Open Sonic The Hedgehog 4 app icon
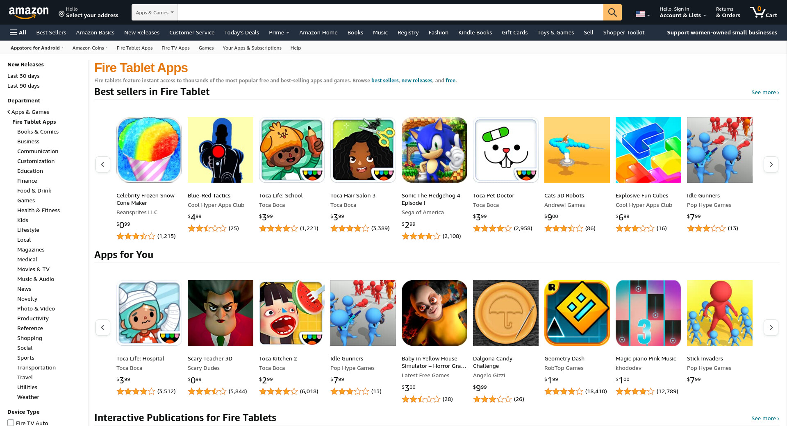This screenshot has width=787, height=426. [434, 150]
